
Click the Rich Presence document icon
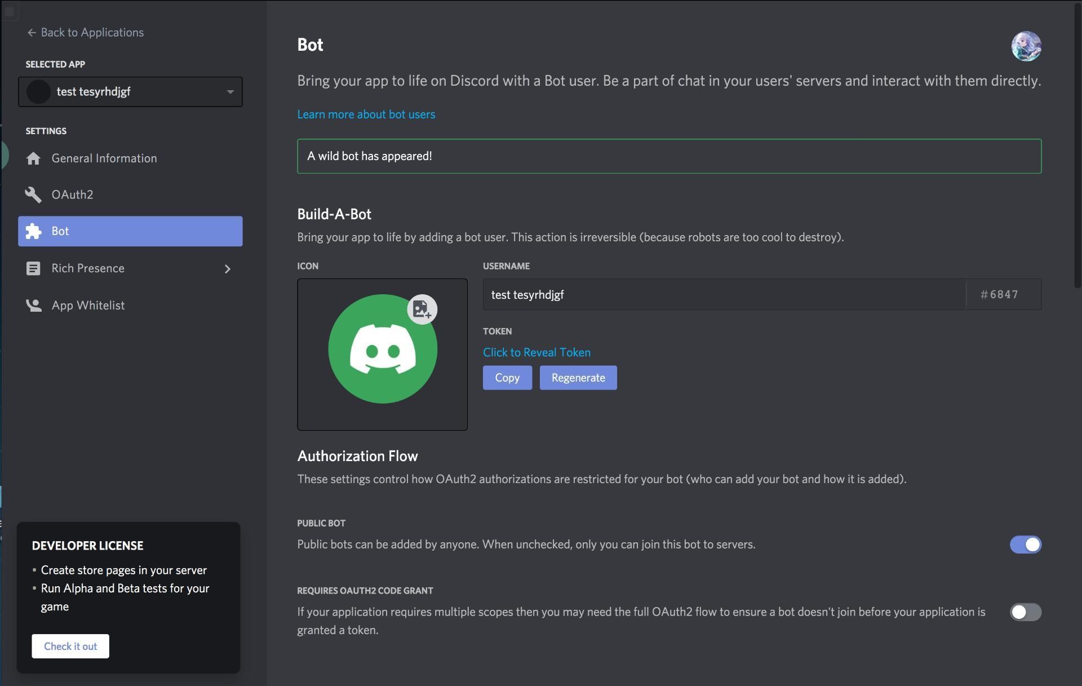[33, 268]
